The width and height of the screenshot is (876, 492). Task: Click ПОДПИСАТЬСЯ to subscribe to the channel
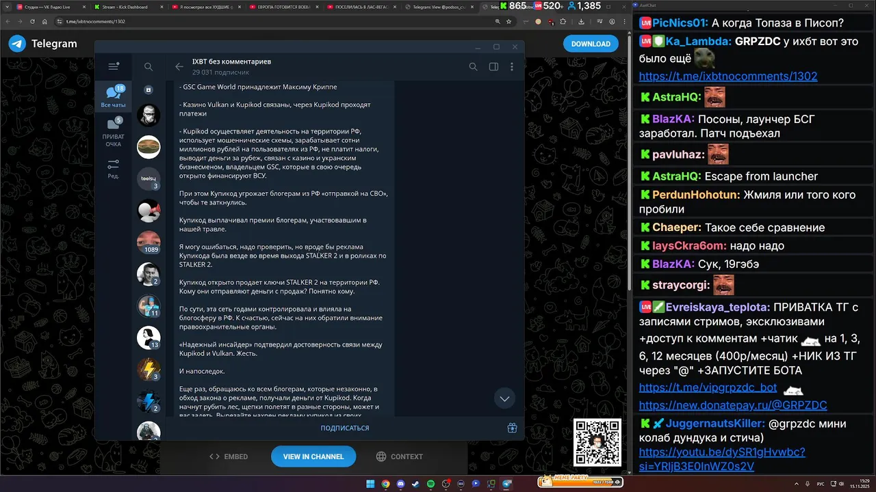(344, 428)
